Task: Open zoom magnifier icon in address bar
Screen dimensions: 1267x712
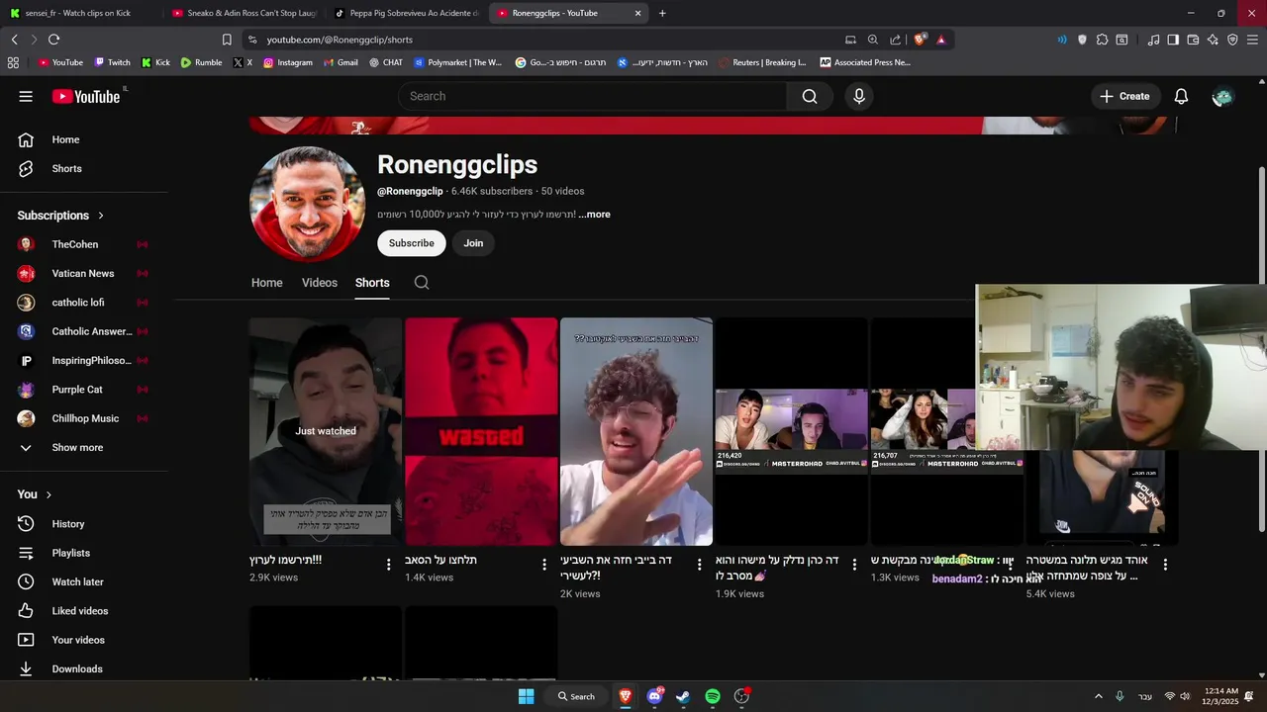Action: [x=873, y=40]
